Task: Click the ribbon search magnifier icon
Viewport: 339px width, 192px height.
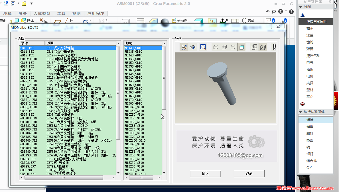Action: pos(274,12)
